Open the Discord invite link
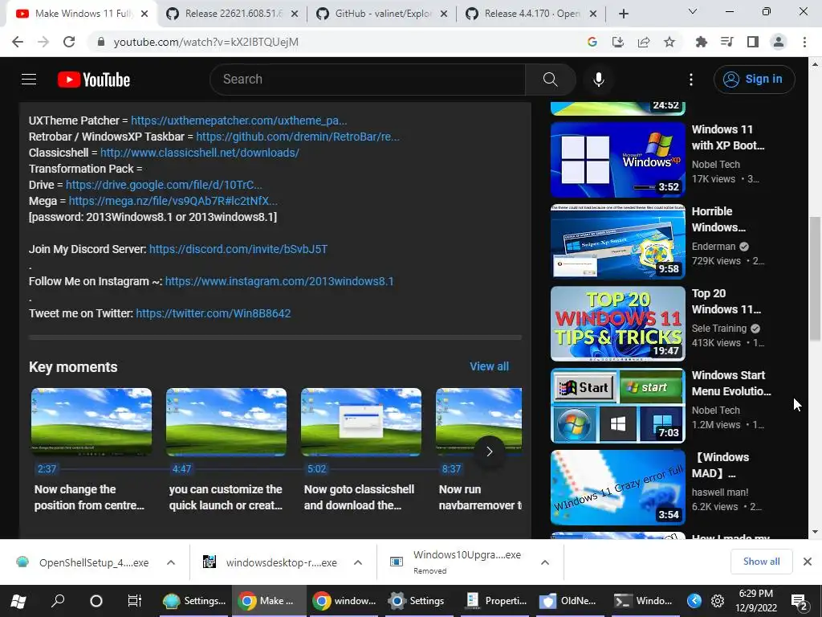Viewport: 822px width, 617px height. tap(238, 249)
